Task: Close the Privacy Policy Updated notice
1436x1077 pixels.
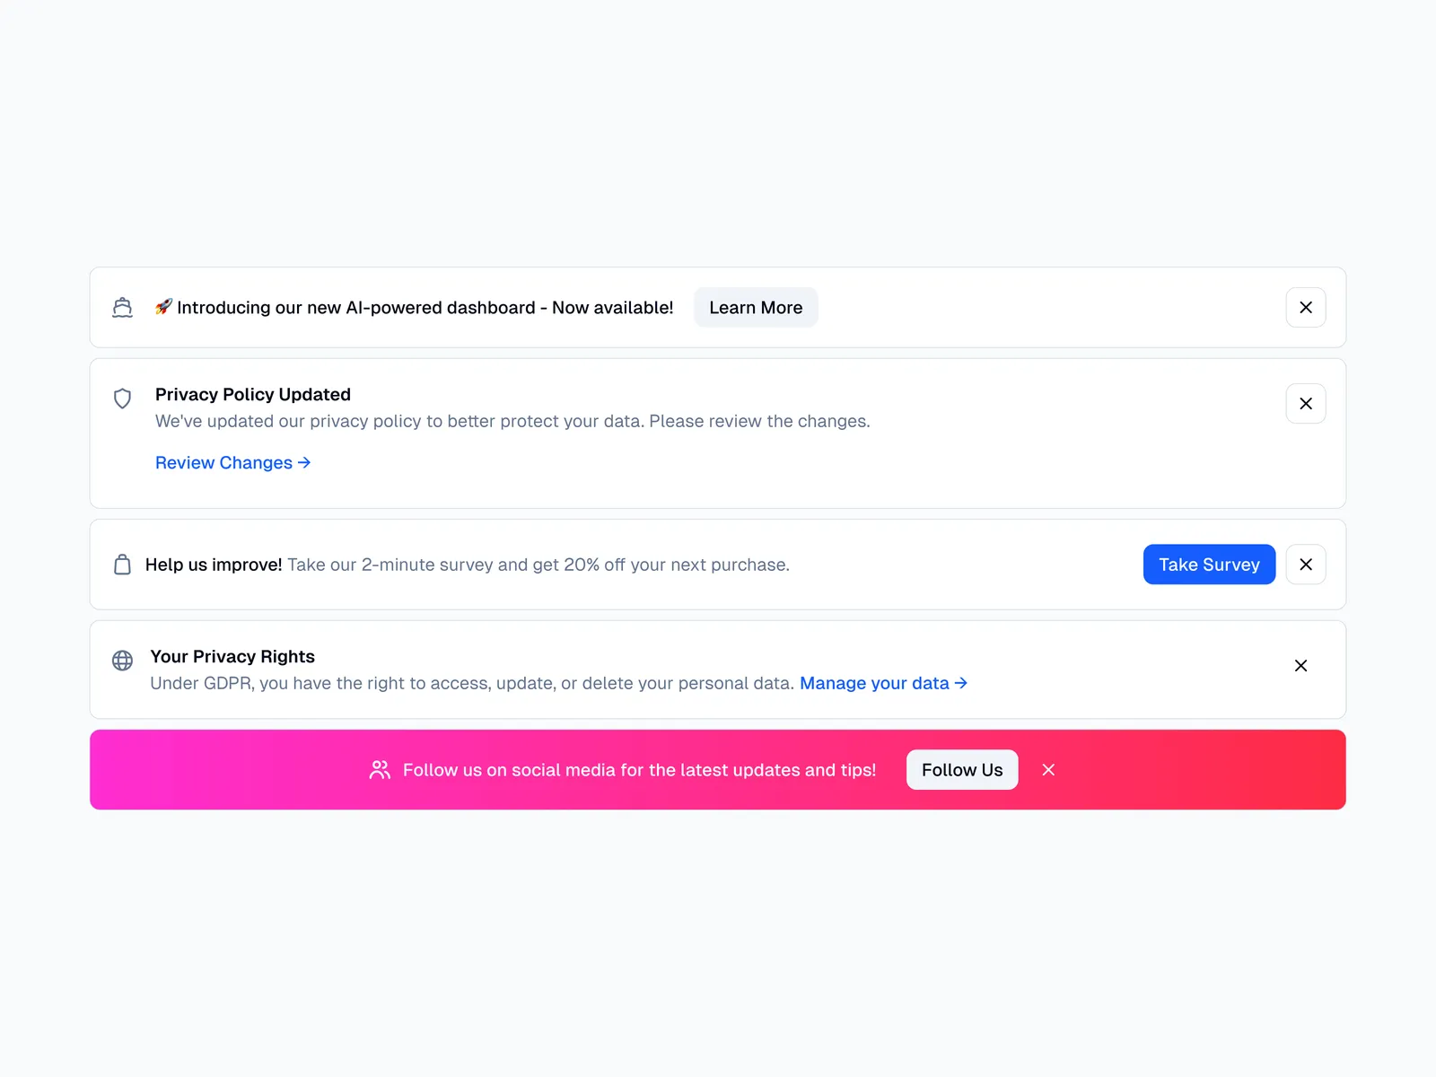Action: pyautogui.click(x=1306, y=404)
